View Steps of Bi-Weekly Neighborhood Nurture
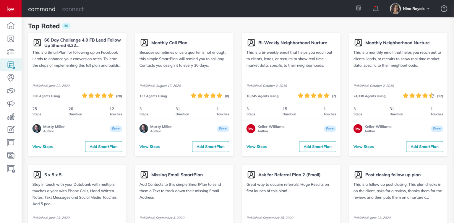Viewport: 454px width, 223px height. click(x=257, y=147)
